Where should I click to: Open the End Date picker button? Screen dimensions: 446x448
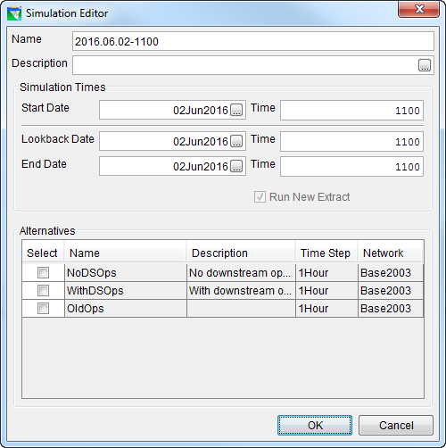236,166
